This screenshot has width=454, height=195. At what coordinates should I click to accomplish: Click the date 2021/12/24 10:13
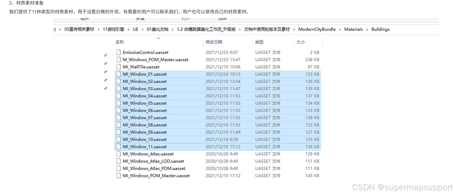pyautogui.click(x=223, y=74)
